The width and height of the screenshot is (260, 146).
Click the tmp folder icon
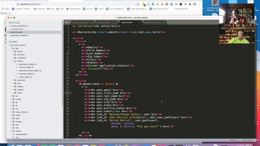click(x=13, y=128)
